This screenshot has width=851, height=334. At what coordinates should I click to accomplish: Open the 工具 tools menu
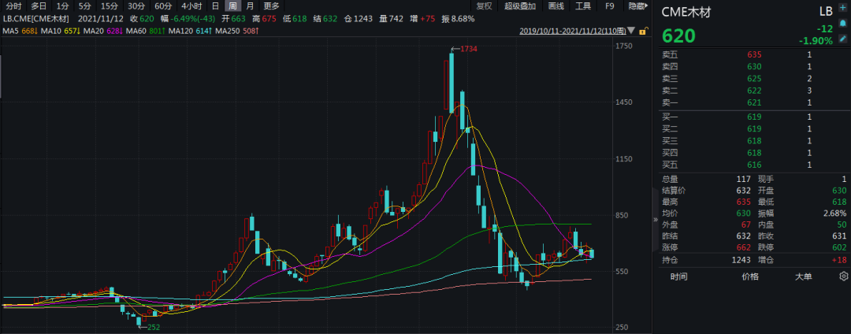coord(583,6)
